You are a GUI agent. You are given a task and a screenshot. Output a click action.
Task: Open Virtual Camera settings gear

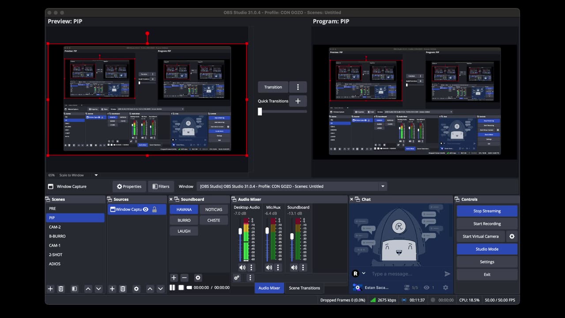coord(512,236)
